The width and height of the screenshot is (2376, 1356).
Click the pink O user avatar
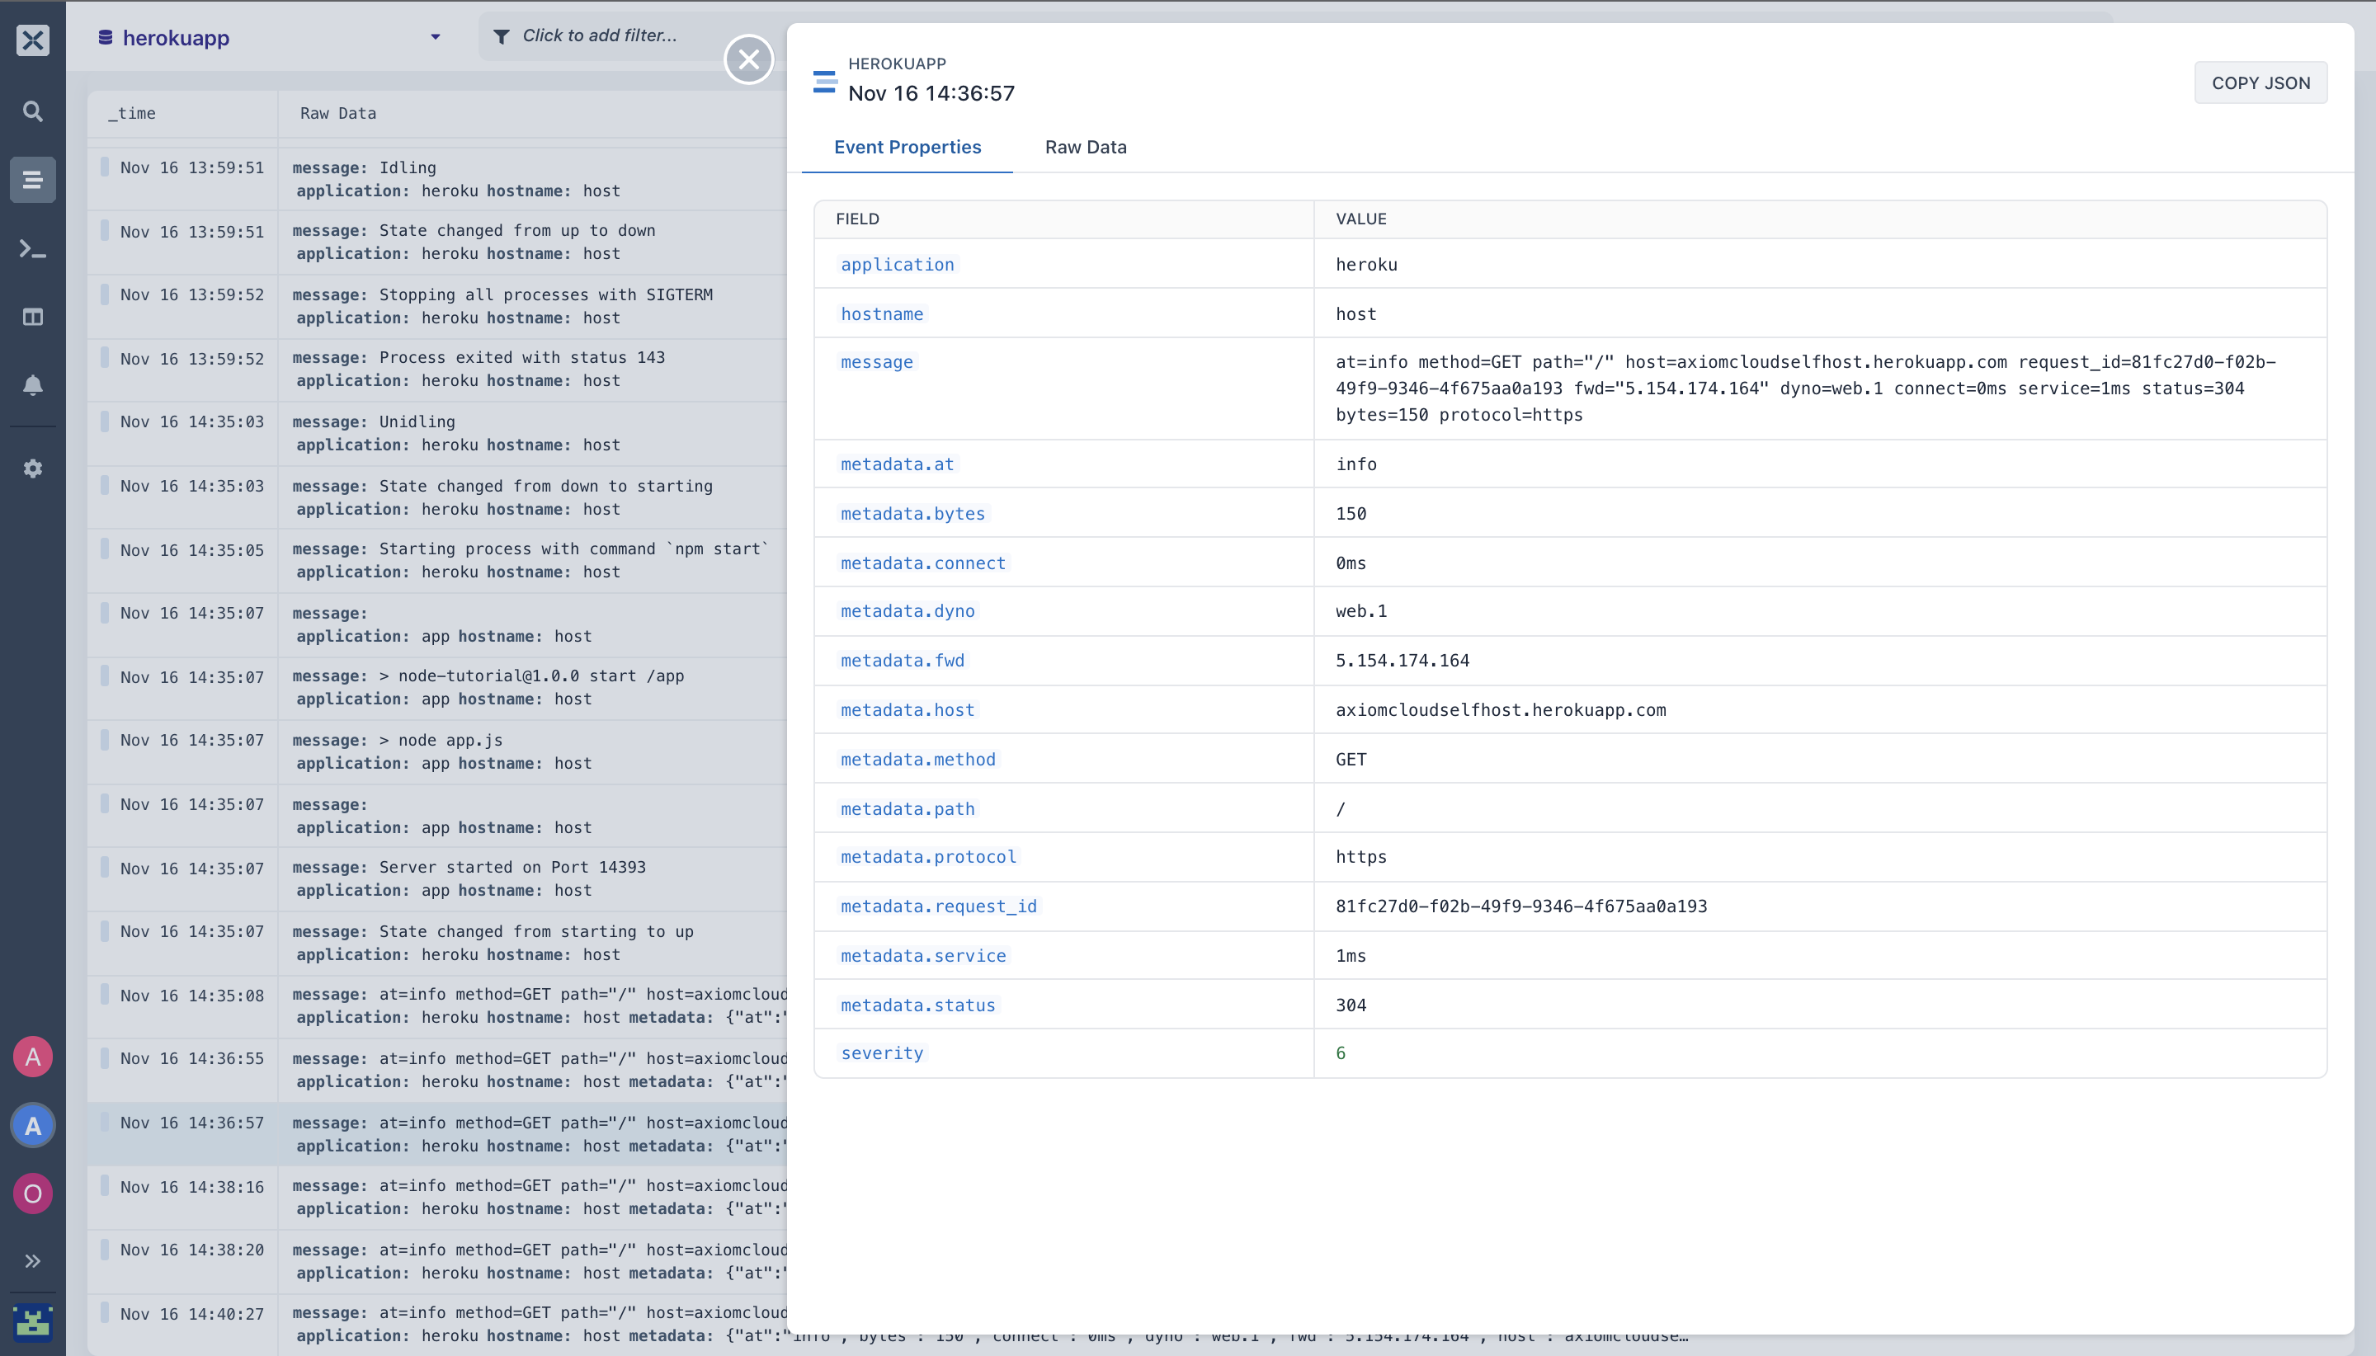pos(33,1194)
